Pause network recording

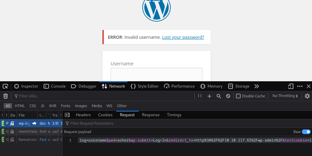pos(200,96)
